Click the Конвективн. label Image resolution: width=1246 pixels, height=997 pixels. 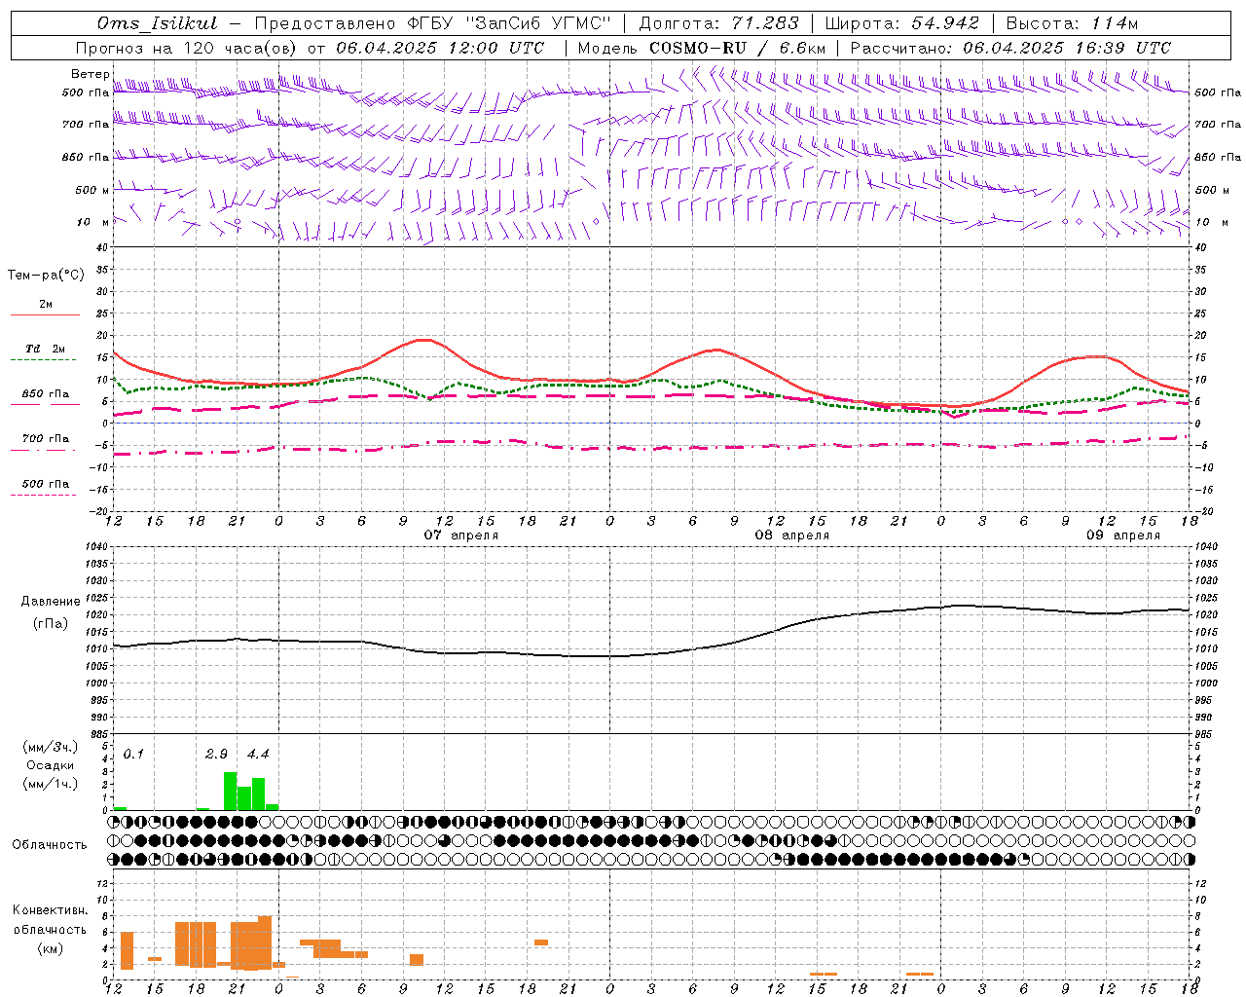(50, 909)
